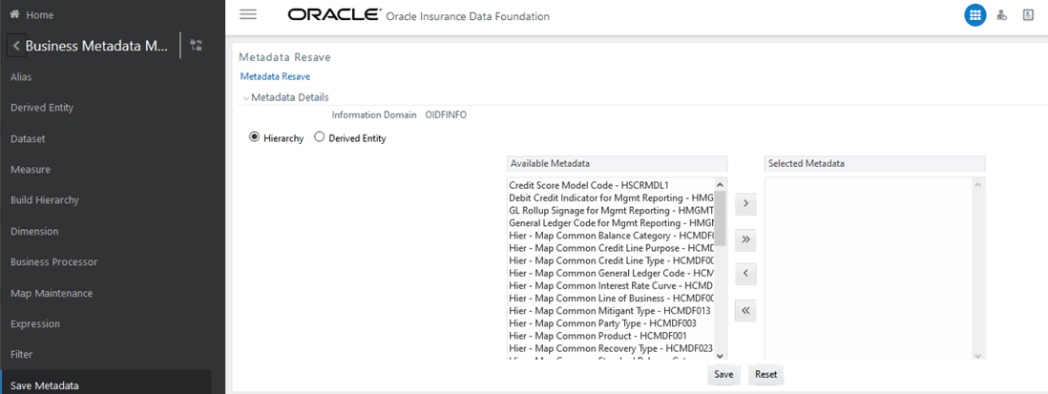
Task: Select Hier - Map Common Balance Category
Action: pyautogui.click(x=612, y=235)
